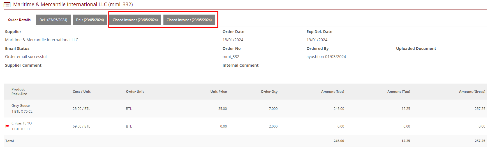Click the Order Unit column header

(135, 92)
